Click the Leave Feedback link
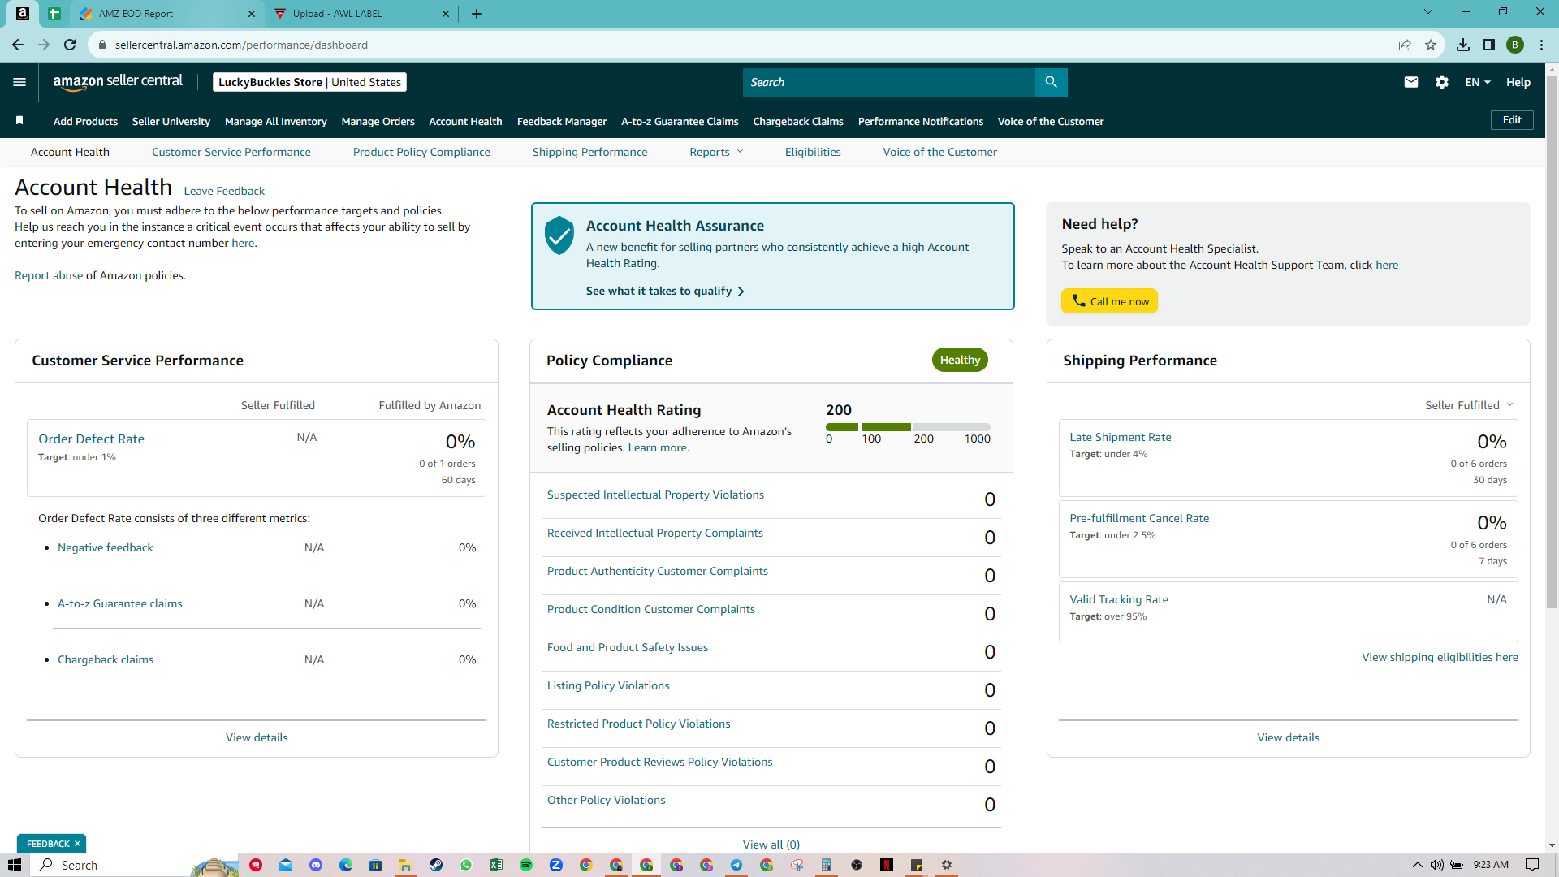Screen dimensions: 1559x877 [x=224, y=191]
